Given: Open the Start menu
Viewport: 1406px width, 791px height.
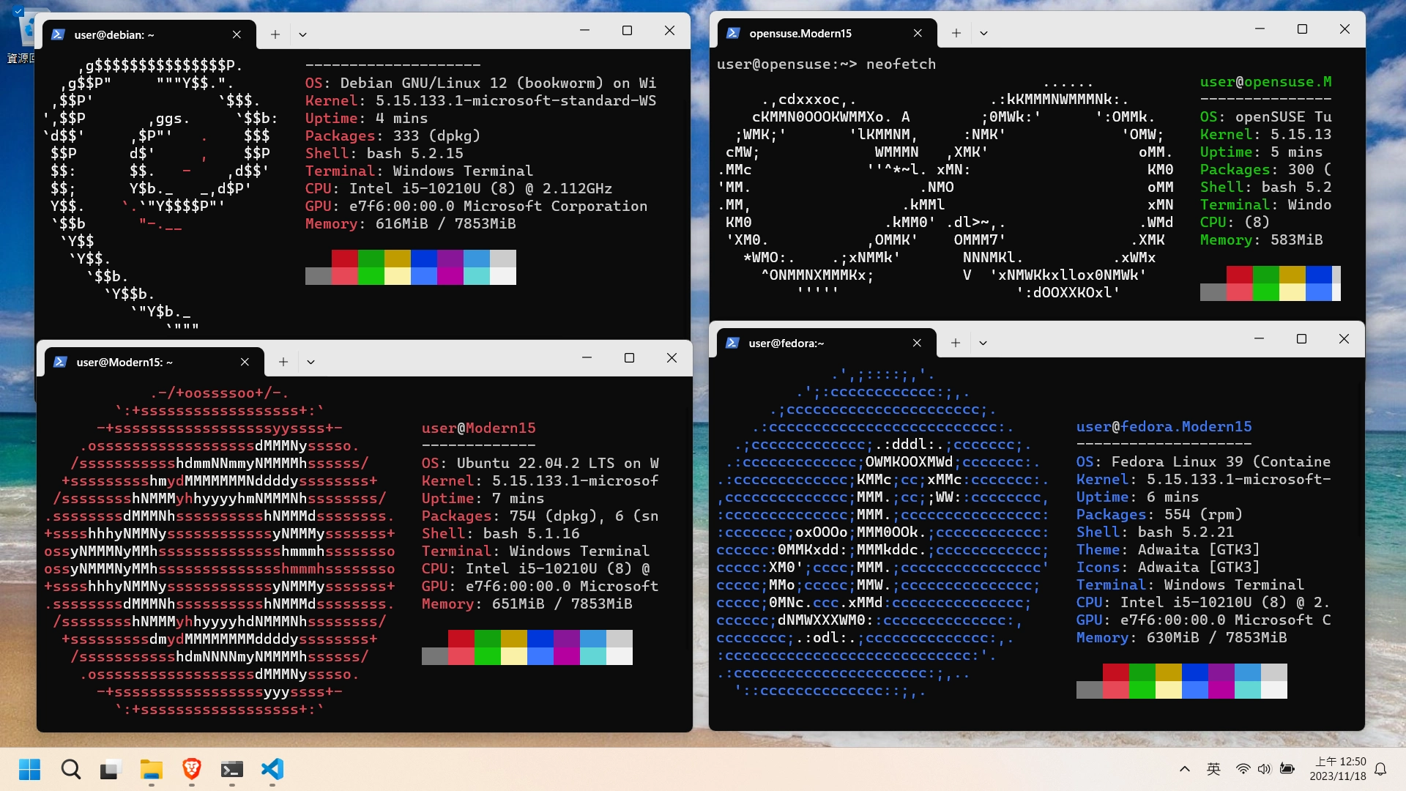Looking at the screenshot, I should pyautogui.click(x=29, y=770).
